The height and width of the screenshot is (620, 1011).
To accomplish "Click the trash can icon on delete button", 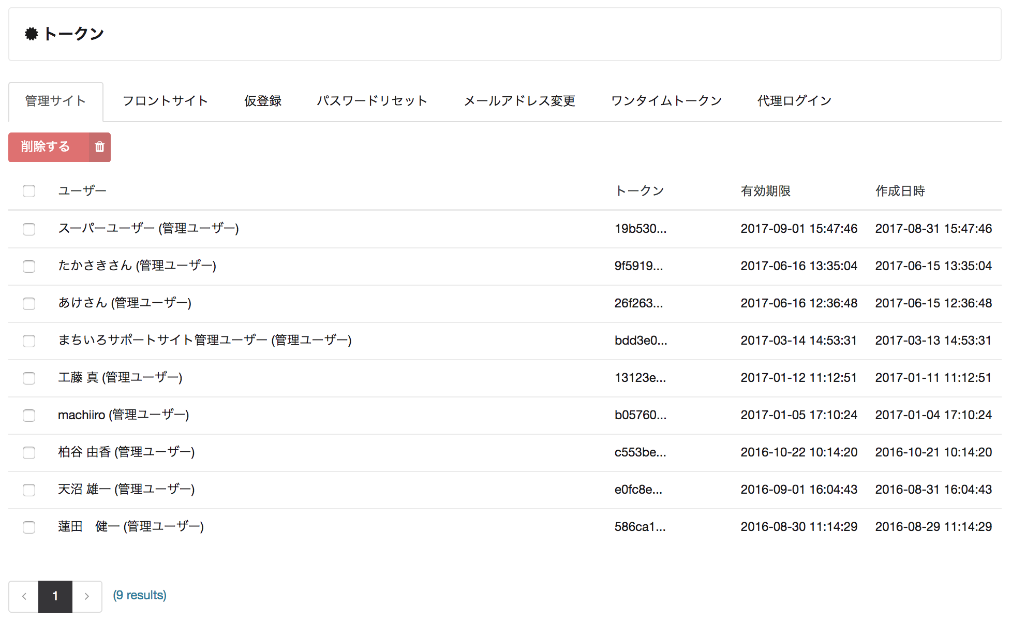I will pos(100,147).
